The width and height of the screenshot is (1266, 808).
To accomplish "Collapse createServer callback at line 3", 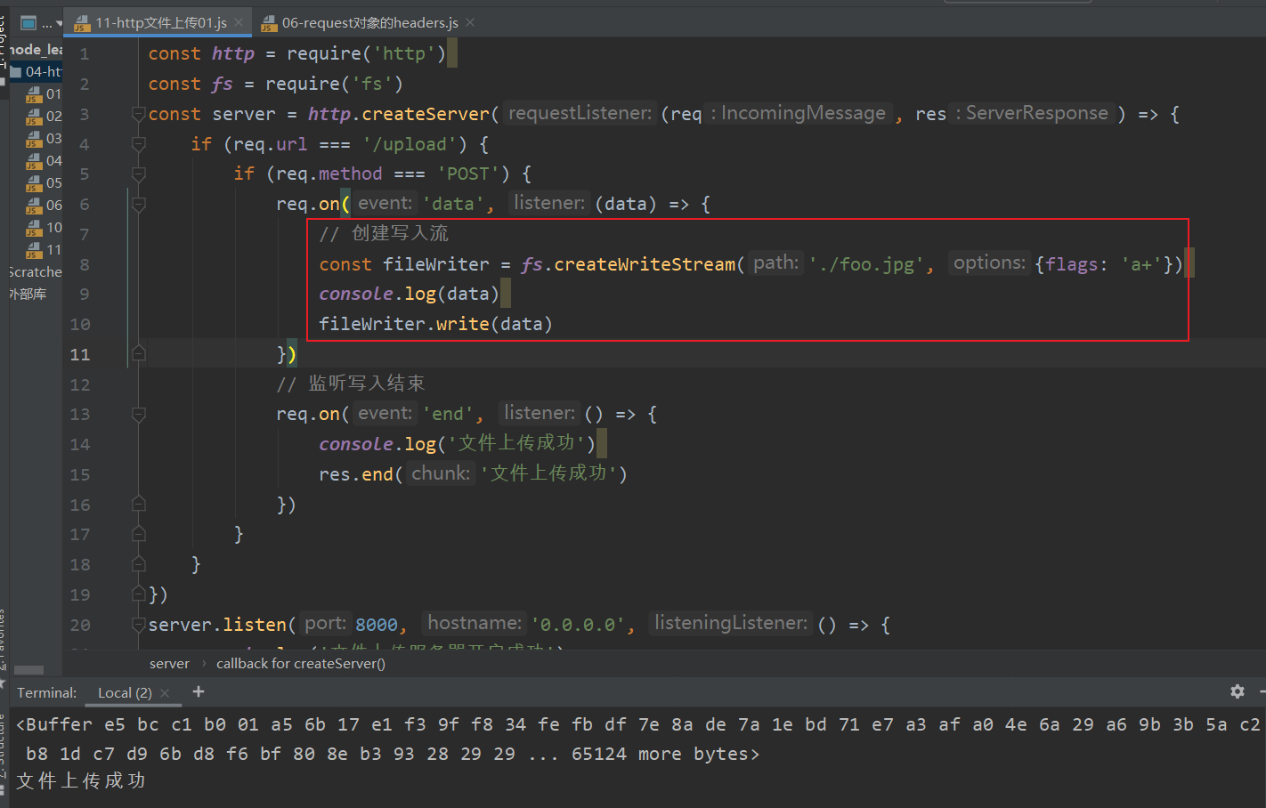I will coord(138,114).
